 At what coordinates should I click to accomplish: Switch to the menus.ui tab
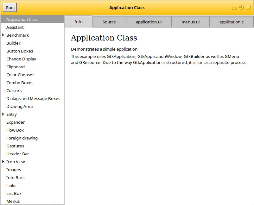[191, 22]
